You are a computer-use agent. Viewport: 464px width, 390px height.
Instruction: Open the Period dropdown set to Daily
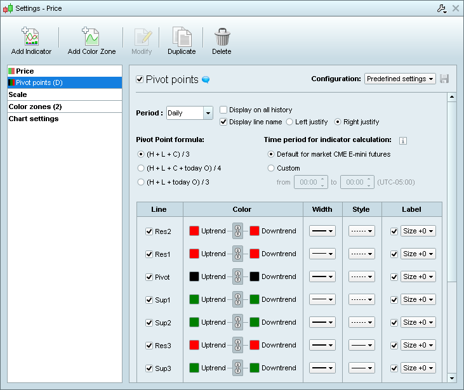click(189, 113)
